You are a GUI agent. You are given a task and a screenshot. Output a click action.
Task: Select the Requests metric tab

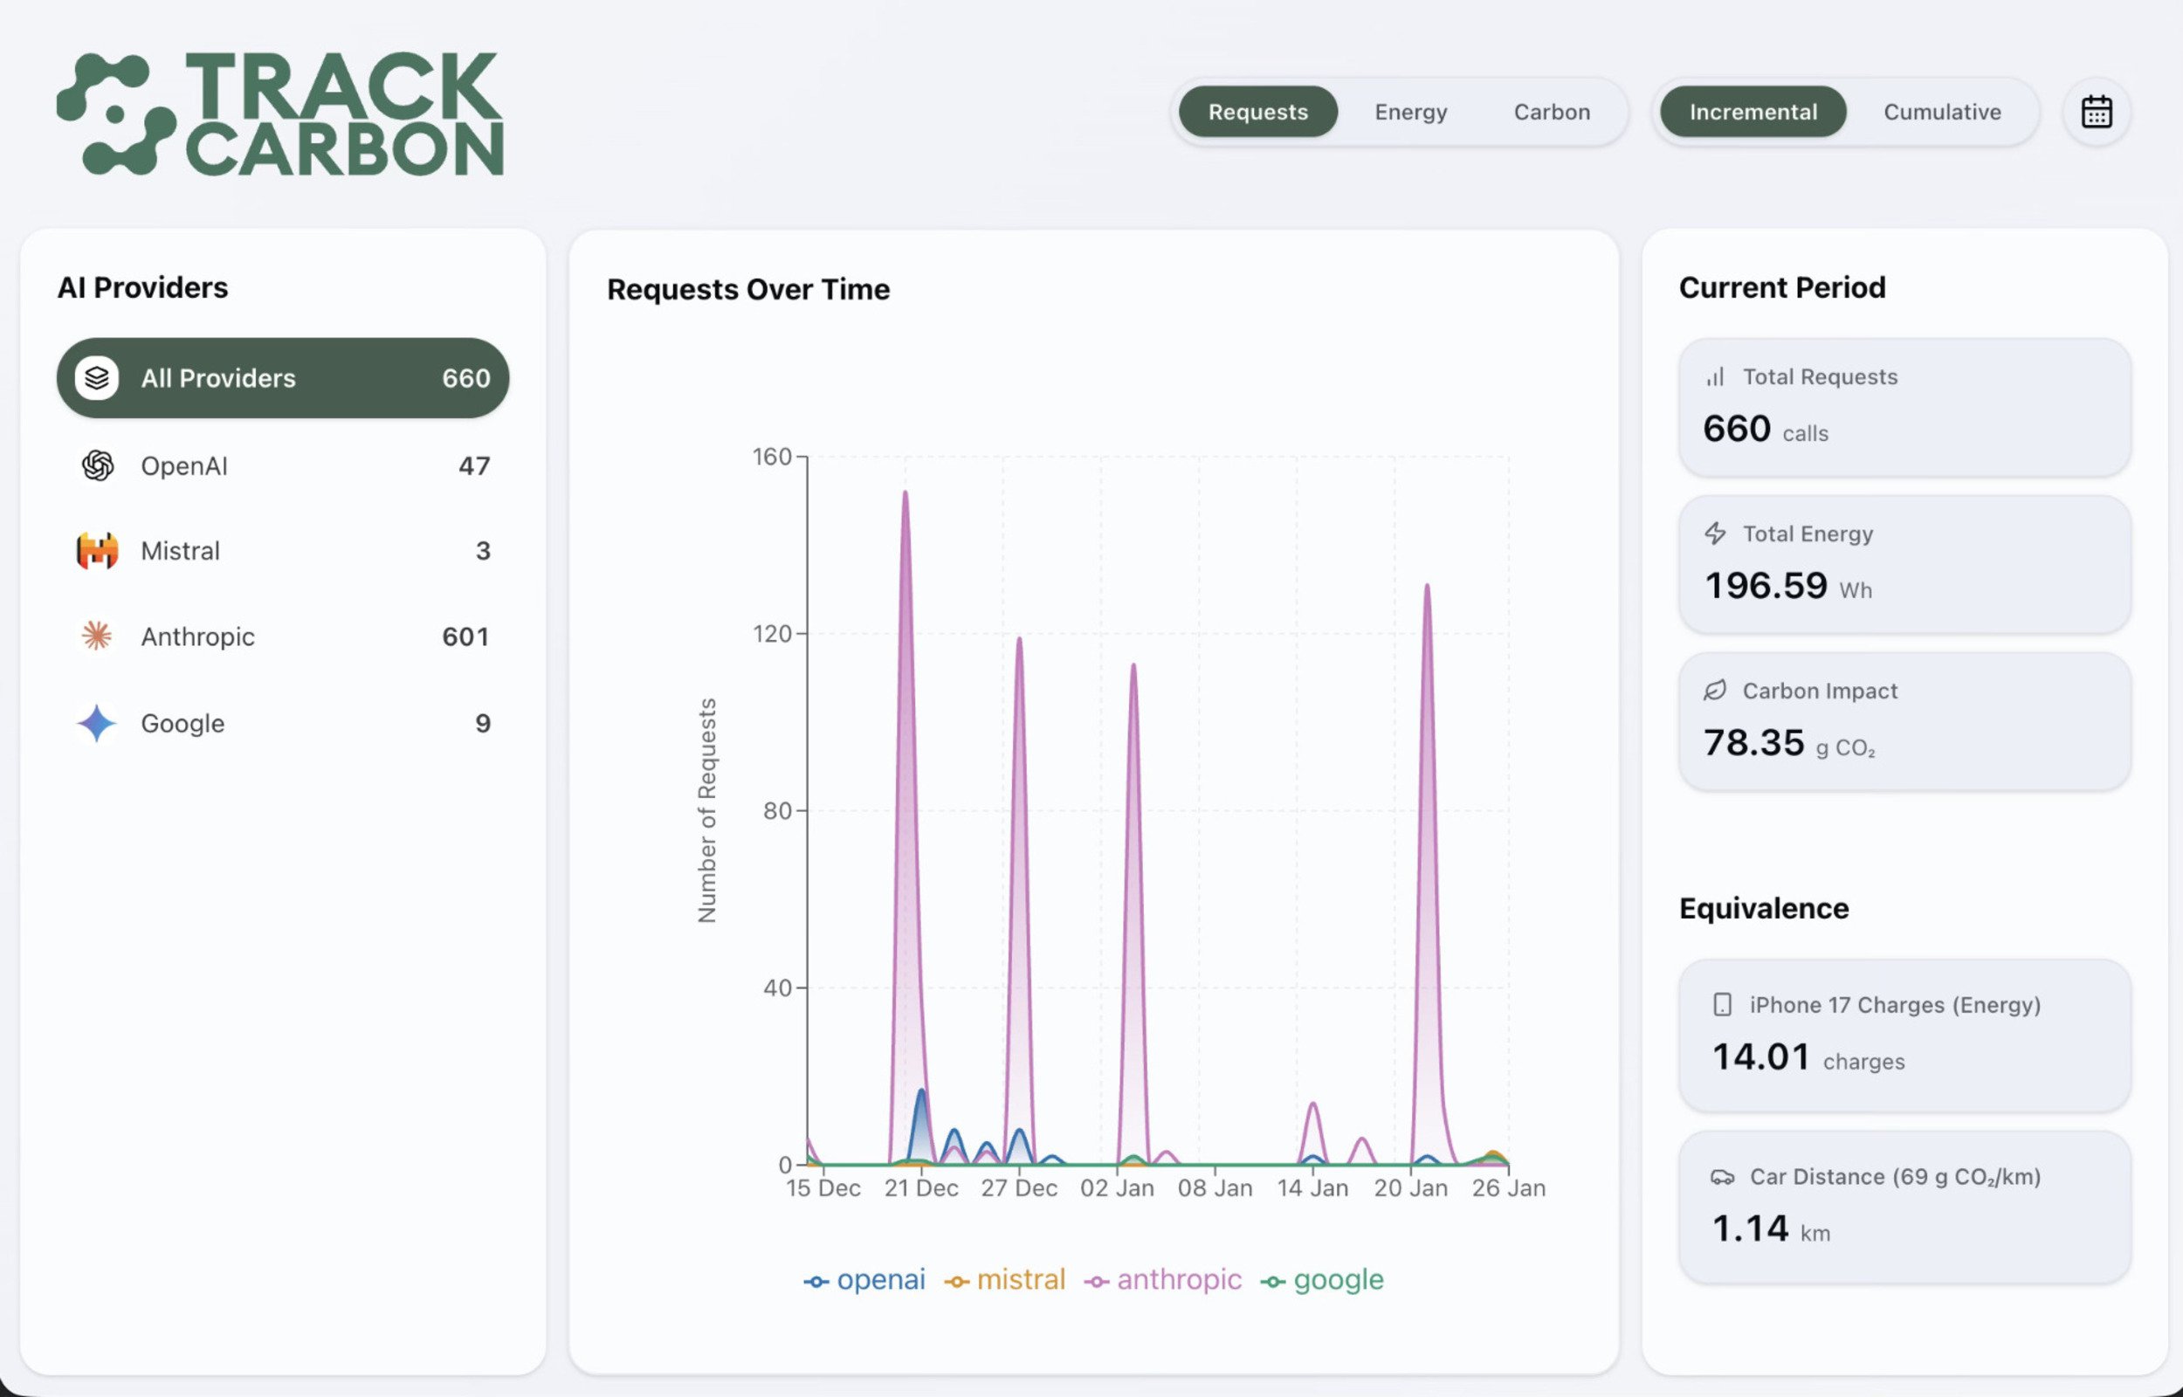point(1257,112)
